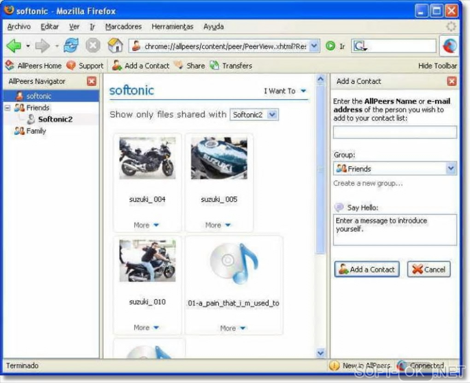Click Share in the AllPeers toolbar
Screen dimensions: 470x383
(x=189, y=65)
